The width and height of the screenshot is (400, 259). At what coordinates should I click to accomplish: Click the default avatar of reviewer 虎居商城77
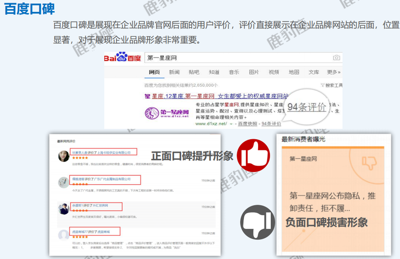point(64,235)
